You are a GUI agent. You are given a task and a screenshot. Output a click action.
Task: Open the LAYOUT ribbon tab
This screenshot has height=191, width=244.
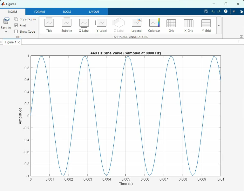(x=94, y=12)
